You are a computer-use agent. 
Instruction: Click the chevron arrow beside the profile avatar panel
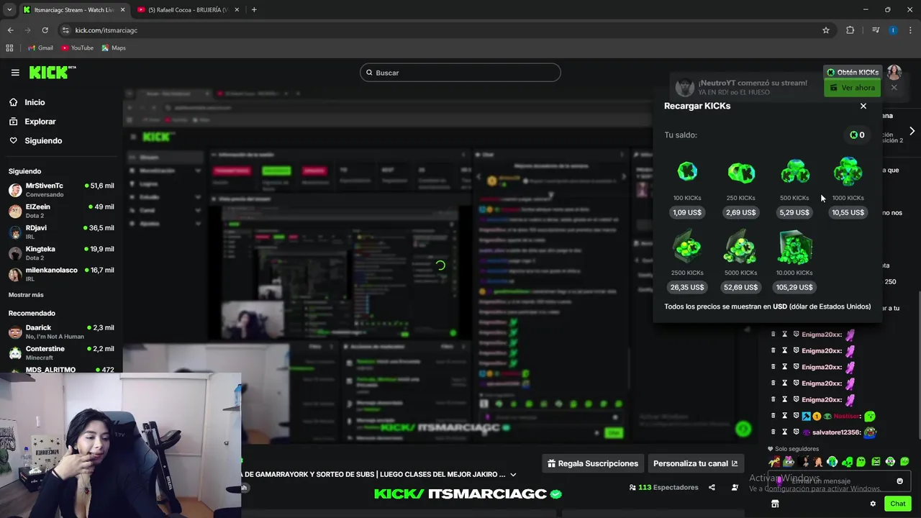(x=912, y=131)
